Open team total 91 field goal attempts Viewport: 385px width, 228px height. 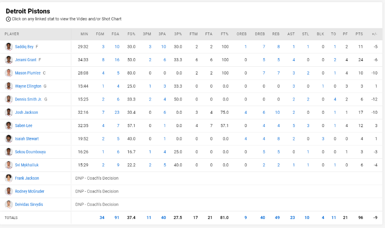point(117,218)
